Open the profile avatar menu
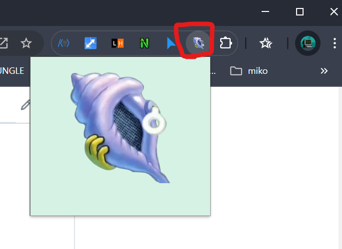 coord(308,43)
